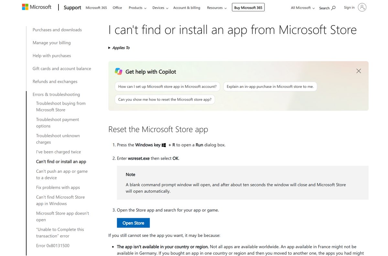Image resolution: width=388 pixels, height=256 pixels.
Task: Open Manage your billing in sidebar
Action: (x=52, y=43)
